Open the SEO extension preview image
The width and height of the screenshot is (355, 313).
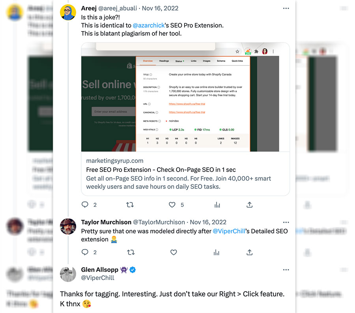tap(185, 97)
